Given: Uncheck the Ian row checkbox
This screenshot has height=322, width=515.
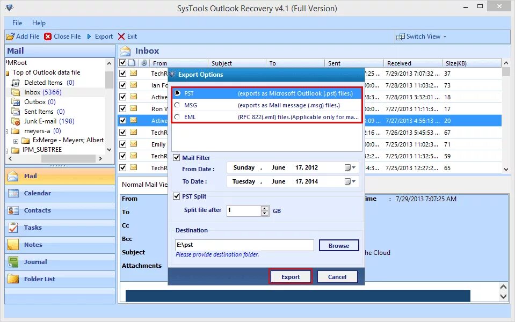Looking at the screenshot, I should click(123, 85).
